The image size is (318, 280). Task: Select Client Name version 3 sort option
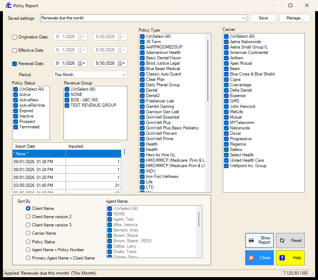[x=28, y=225]
